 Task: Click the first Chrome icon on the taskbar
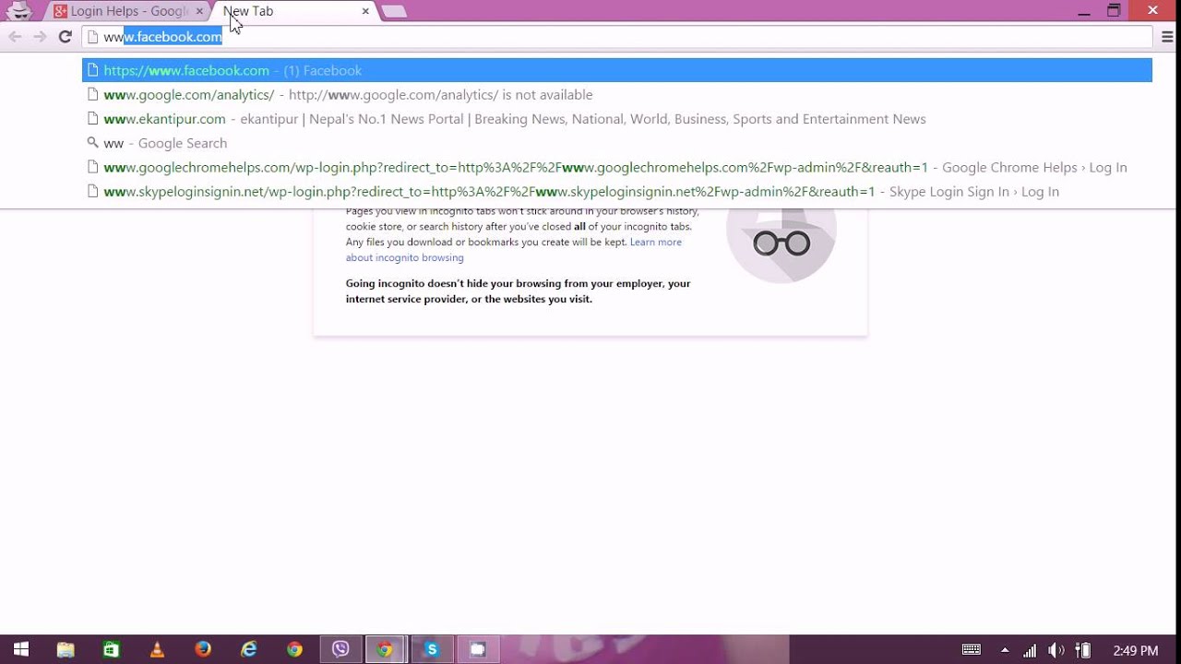294,649
